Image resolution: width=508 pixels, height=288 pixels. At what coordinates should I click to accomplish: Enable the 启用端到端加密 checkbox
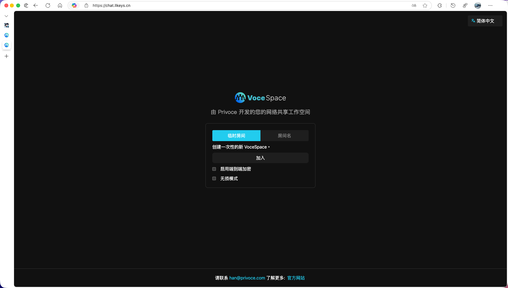[214, 169]
